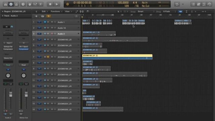Disable record on Audio 2 track
This screenshot has width=215, height=121.
click(52, 34)
